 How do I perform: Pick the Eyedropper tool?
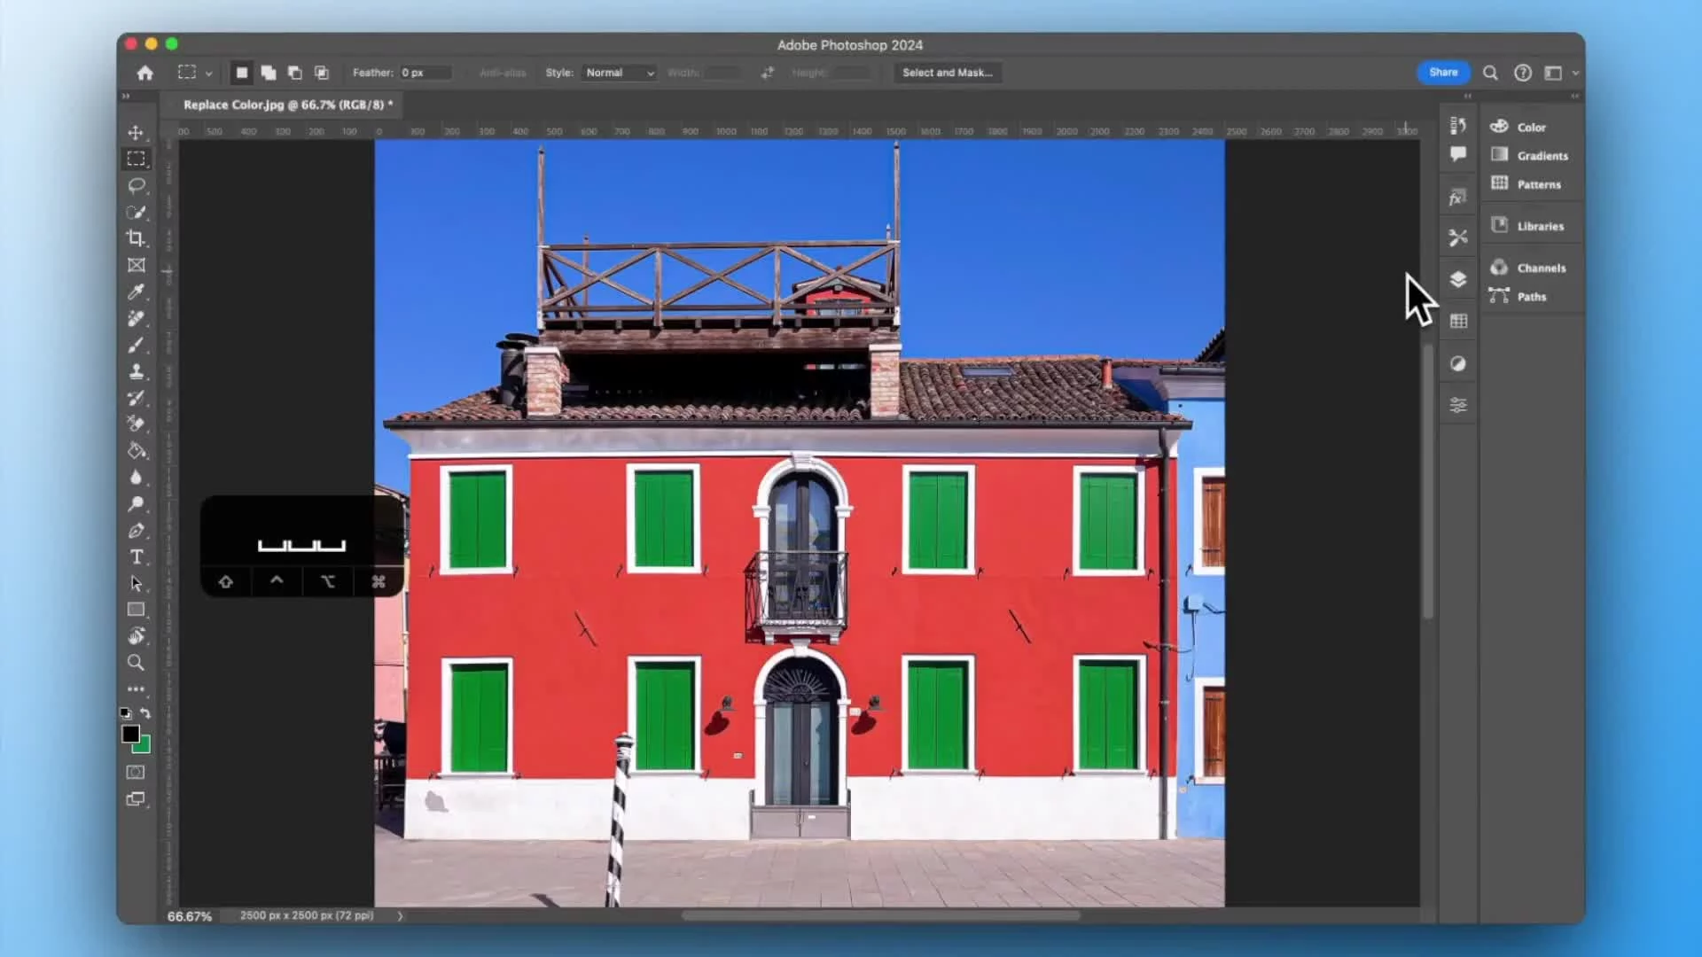(x=136, y=292)
